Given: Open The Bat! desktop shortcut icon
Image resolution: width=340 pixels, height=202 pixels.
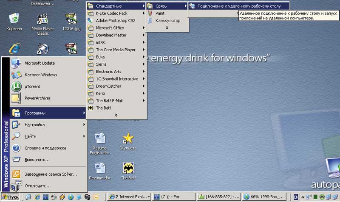Looking at the screenshot, I should tap(128, 169).
